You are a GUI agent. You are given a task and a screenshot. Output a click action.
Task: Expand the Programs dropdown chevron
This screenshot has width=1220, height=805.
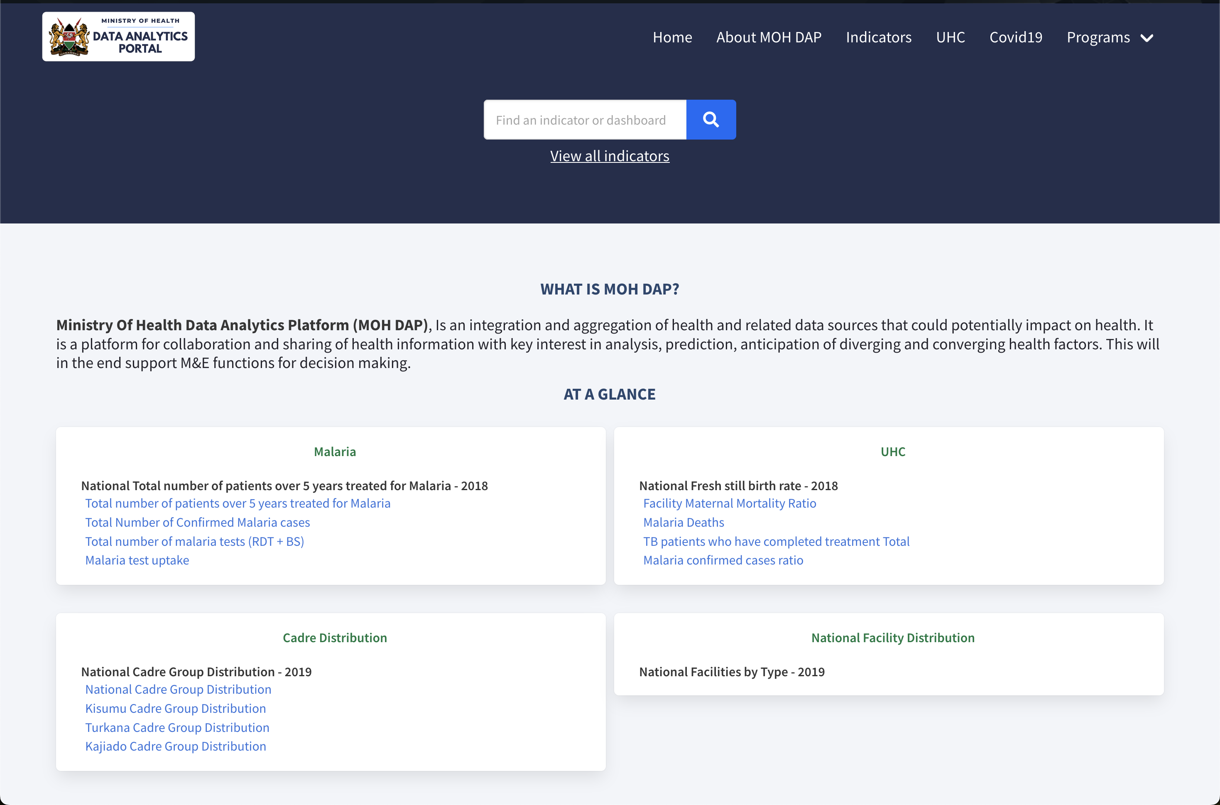click(1147, 38)
